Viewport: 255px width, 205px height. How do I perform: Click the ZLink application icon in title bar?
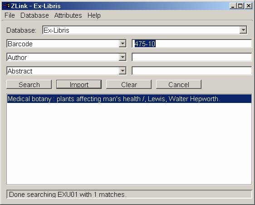point(6,6)
